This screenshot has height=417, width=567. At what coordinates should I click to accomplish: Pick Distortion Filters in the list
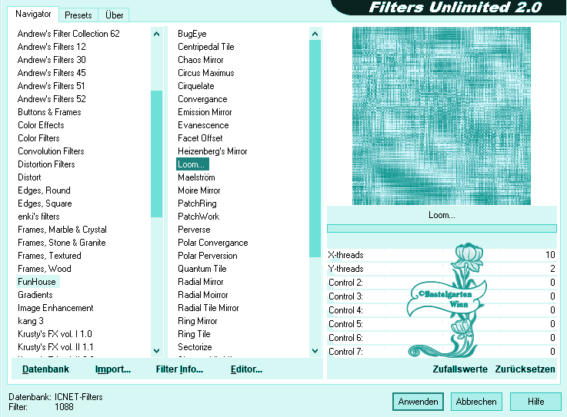(46, 164)
